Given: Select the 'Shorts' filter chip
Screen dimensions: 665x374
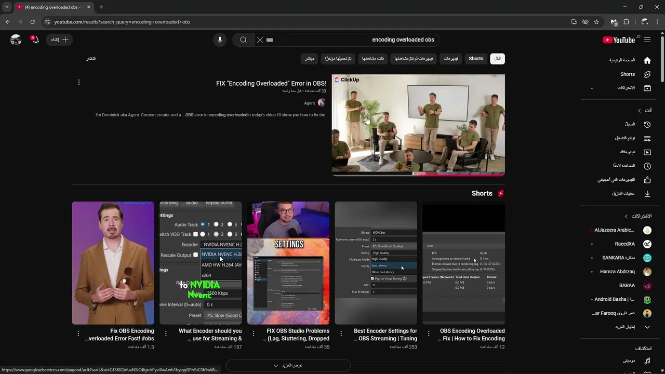Looking at the screenshot, I should tap(476, 59).
